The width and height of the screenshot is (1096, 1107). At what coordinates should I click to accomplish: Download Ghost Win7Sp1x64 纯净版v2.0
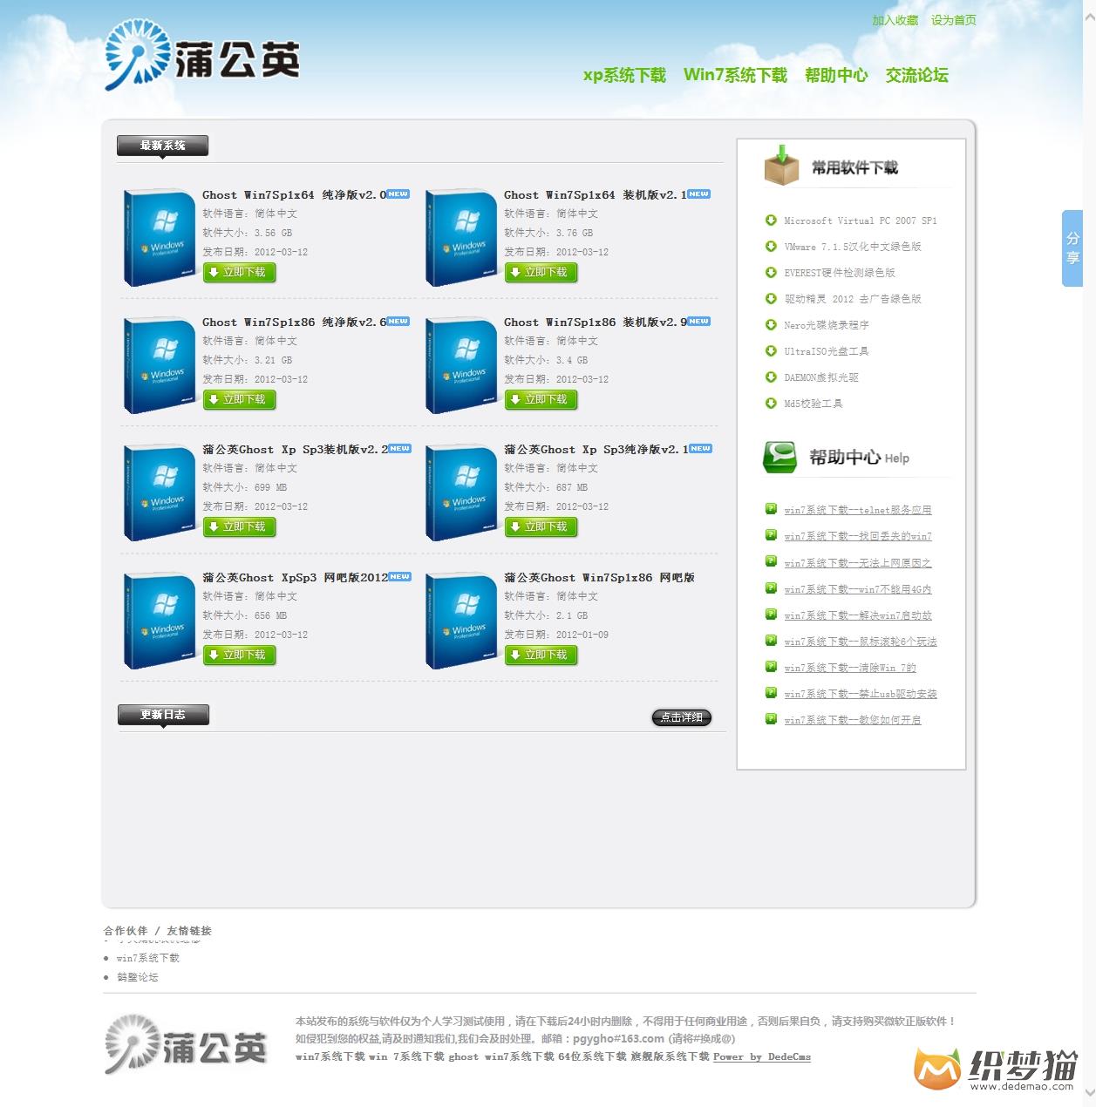click(240, 273)
